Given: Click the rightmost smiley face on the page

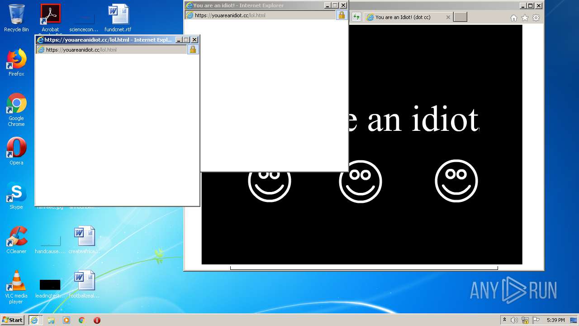Looking at the screenshot, I should (456, 181).
